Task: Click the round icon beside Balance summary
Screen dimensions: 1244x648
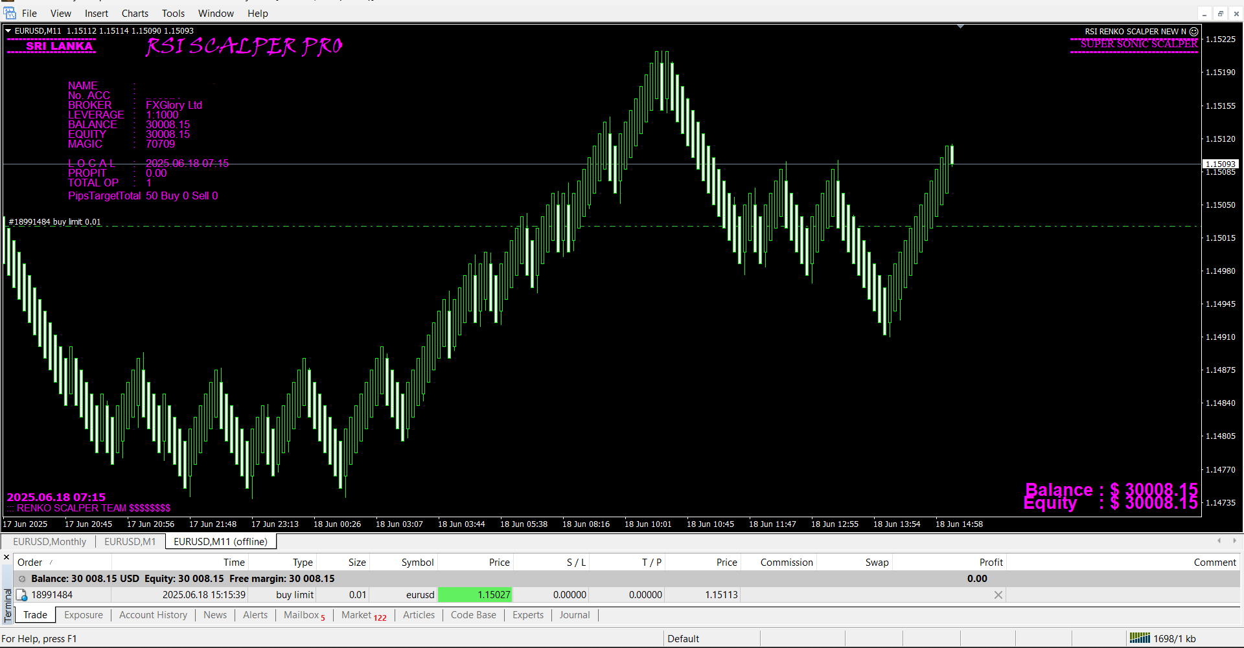Action: (x=22, y=579)
